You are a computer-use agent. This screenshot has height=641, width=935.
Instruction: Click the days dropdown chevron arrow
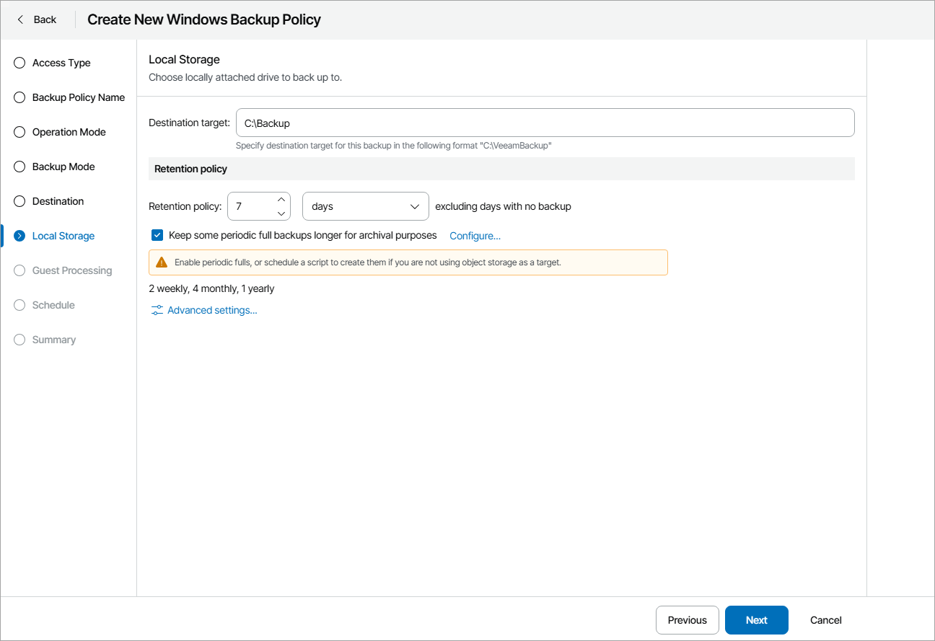(415, 206)
